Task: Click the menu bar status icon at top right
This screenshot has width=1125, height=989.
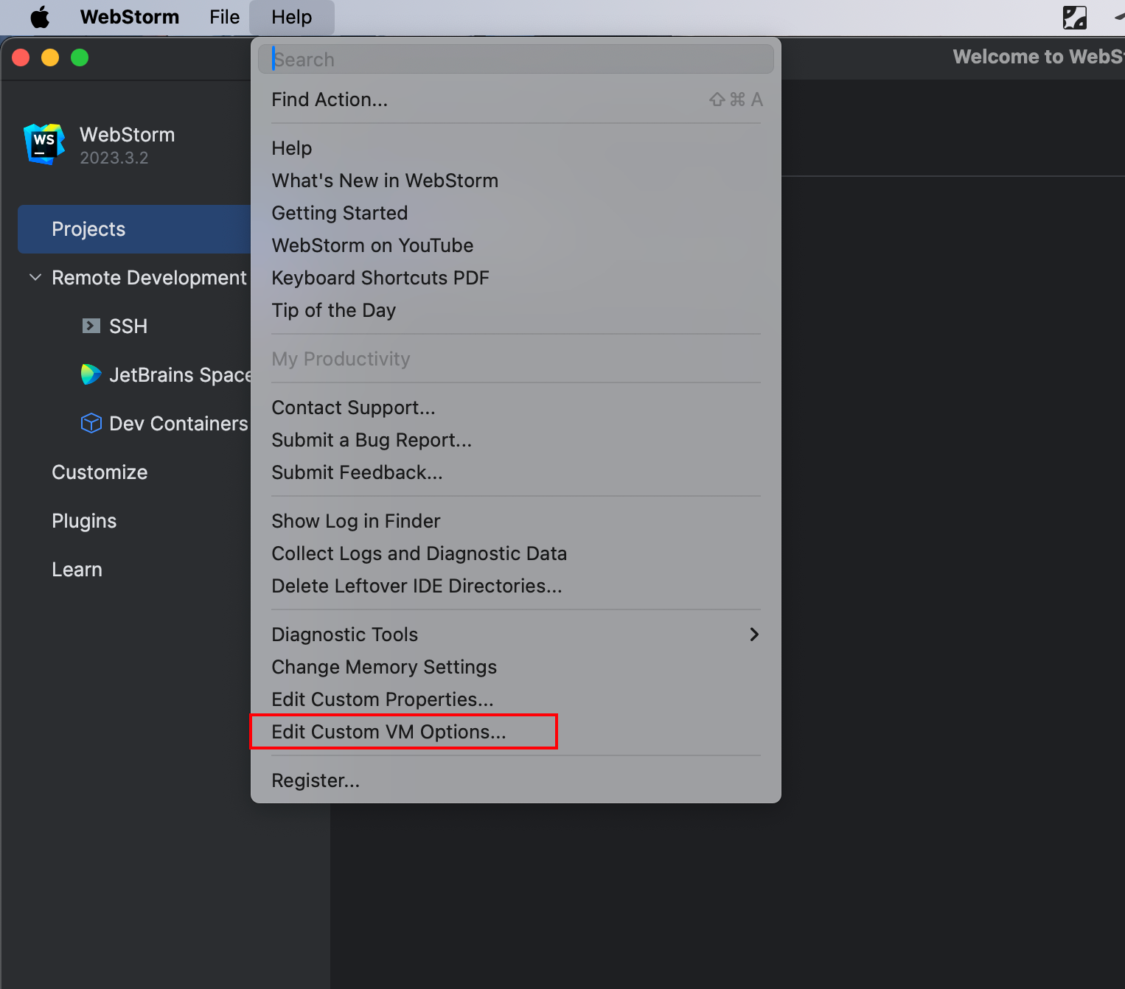Action: click(1074, 17)
